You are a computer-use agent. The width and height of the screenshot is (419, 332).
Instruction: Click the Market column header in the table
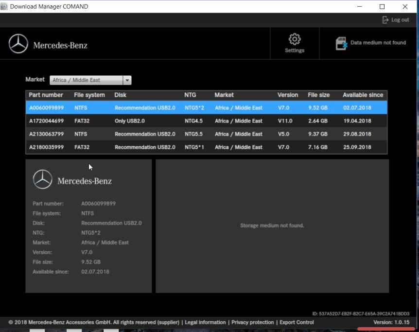[224, 95]
